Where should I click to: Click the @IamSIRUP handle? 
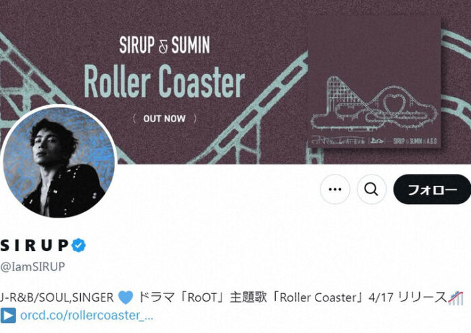coord(32,267)
